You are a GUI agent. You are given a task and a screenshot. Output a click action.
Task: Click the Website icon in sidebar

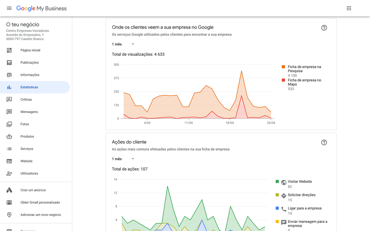[x=9, y=161]
